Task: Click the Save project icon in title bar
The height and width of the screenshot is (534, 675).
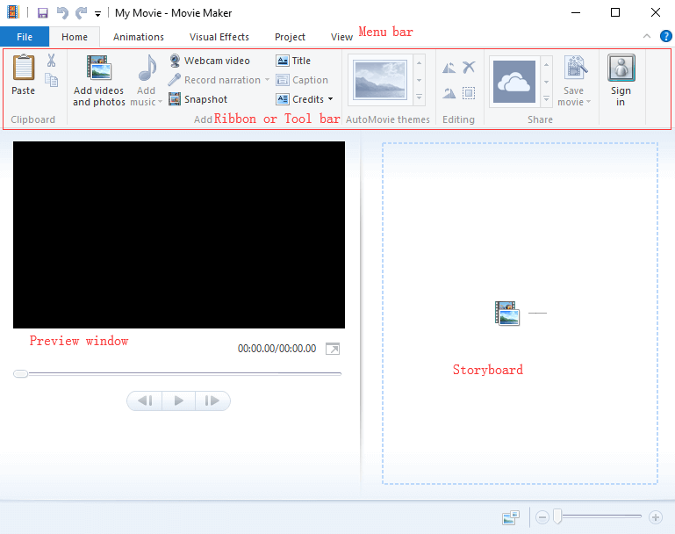Action: tap(43, 13)
